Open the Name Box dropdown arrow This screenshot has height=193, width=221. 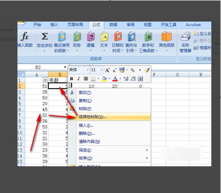point(65,67)
